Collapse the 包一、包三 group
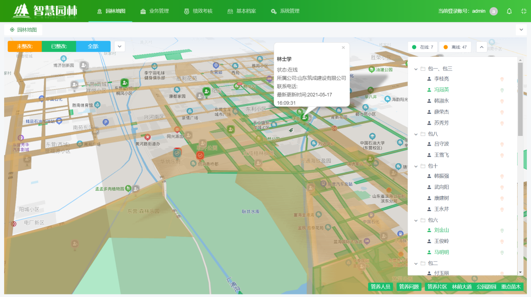Viewport: 531px width, 297px height. click(416, 69)
